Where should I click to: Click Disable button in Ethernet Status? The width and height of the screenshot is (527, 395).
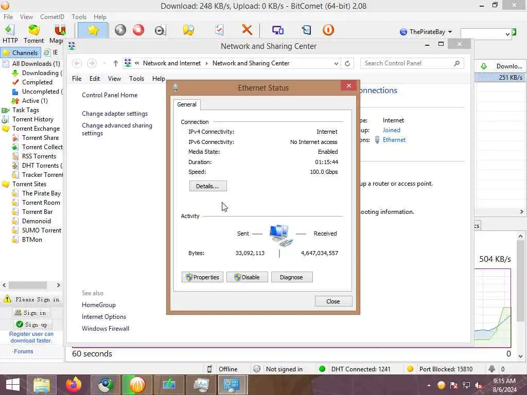tap(247, 277)
